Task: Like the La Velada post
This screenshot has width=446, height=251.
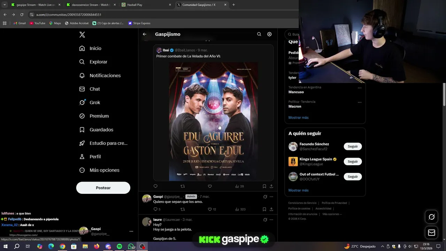Action: [210, 186]
